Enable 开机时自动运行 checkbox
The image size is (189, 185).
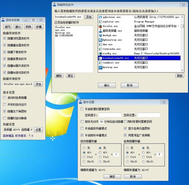pos(4,104)
